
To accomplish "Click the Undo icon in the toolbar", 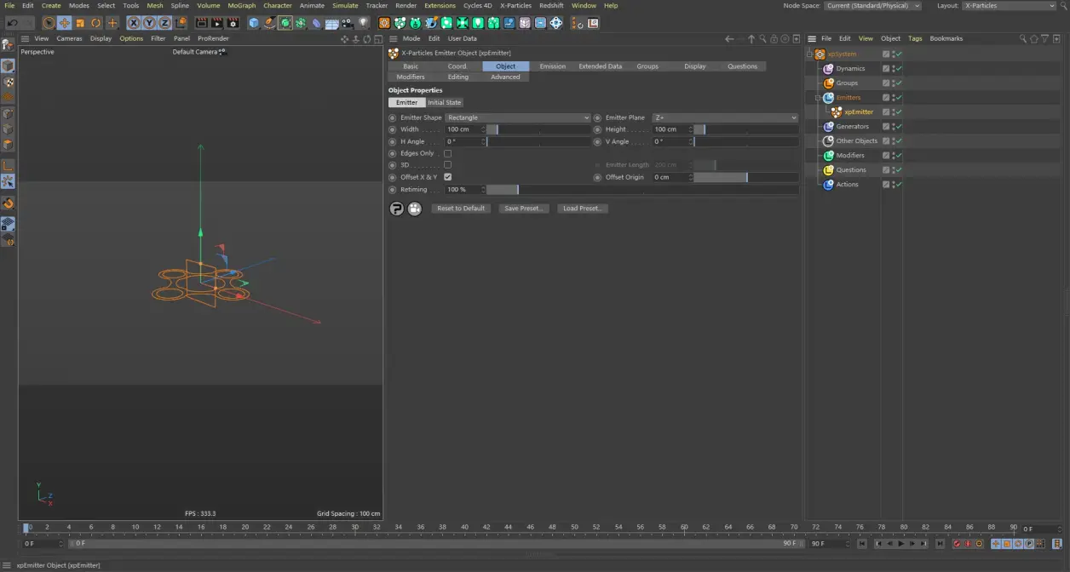I will [13, 23].
